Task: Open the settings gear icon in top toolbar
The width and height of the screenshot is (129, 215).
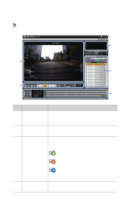Action: 106,39
